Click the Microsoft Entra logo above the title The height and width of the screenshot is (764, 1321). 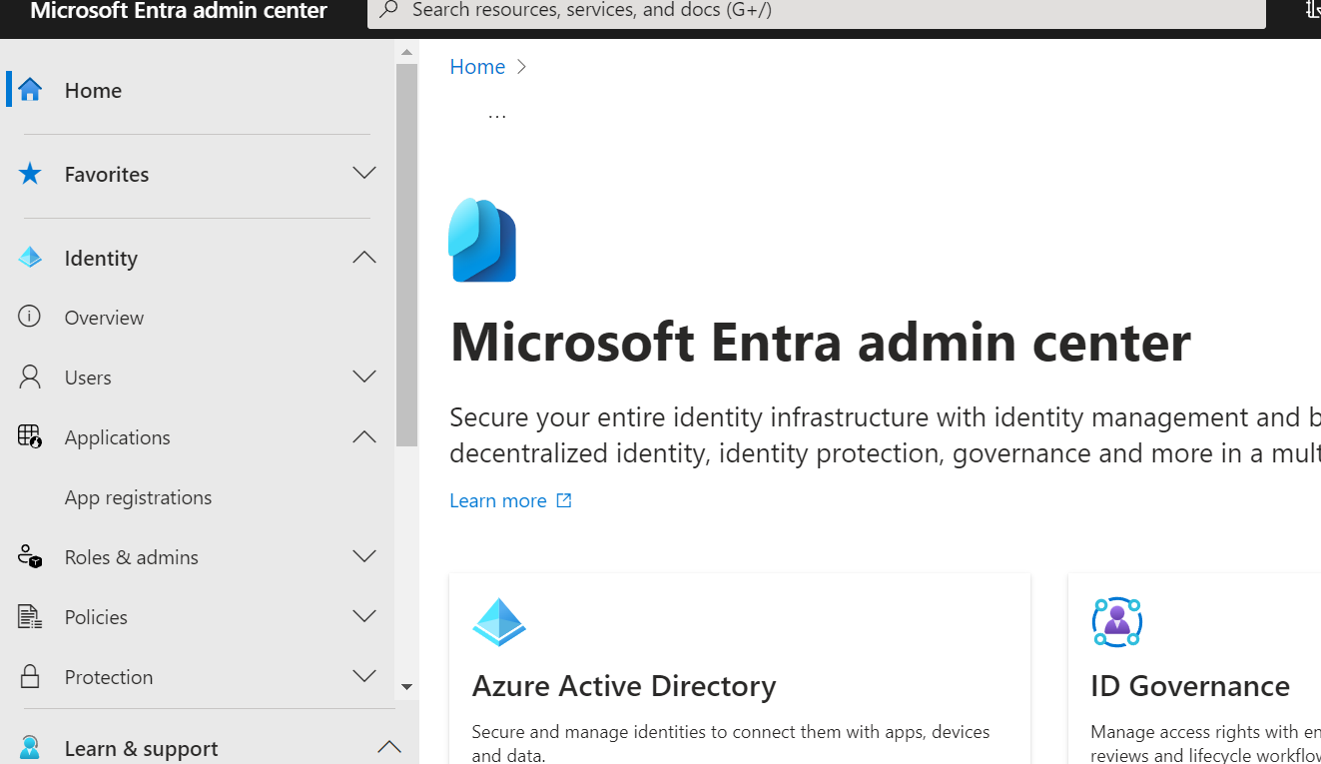click(x=482, y=240)
